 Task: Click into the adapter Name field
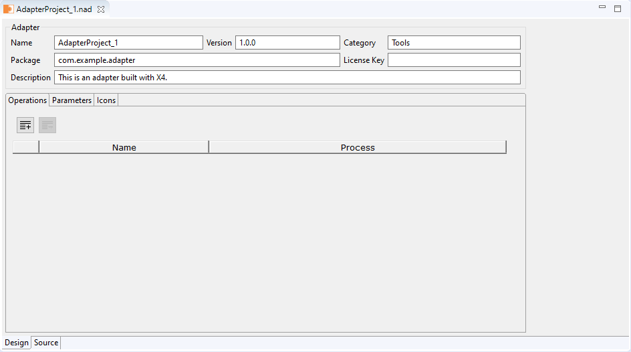(128, 43)
